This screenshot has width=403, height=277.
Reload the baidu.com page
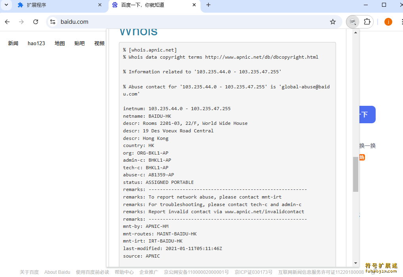[x=36, y=22]
